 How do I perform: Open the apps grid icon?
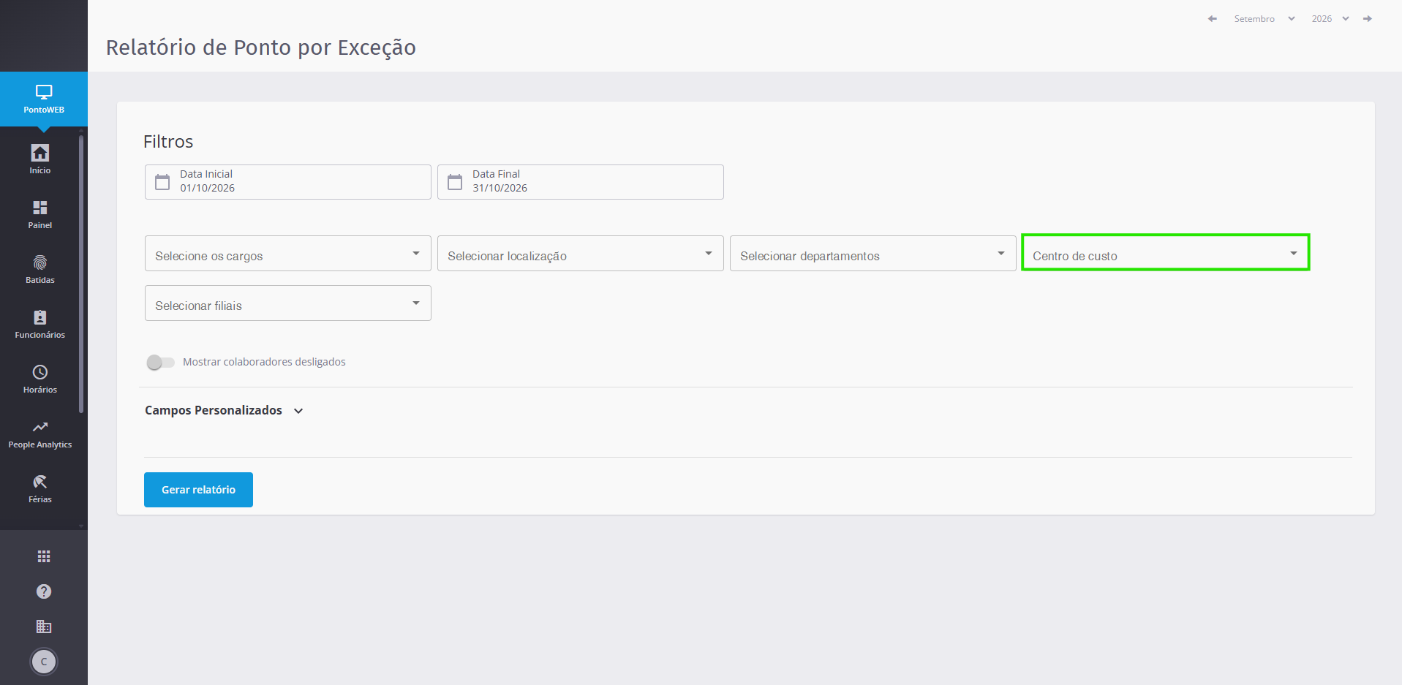click(x=44, y=556)
